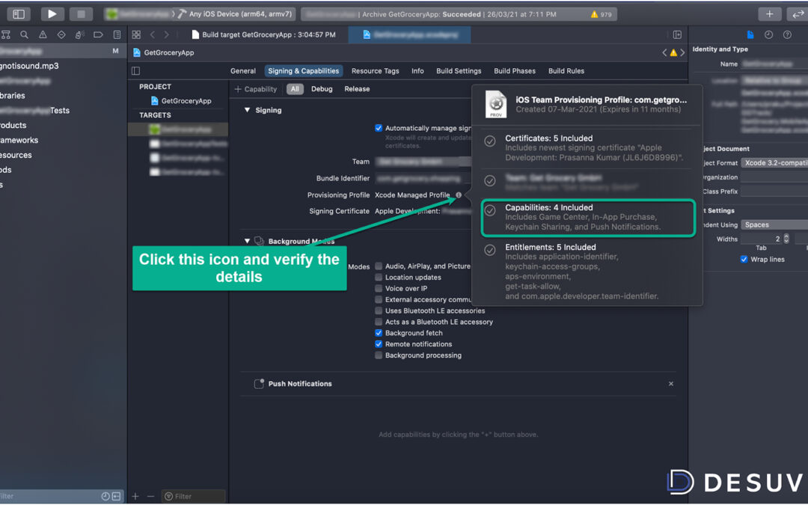Click the Stop button in toolbar
Screen dimensions: 808x505
pyautogui.click(x=81, y=14)
